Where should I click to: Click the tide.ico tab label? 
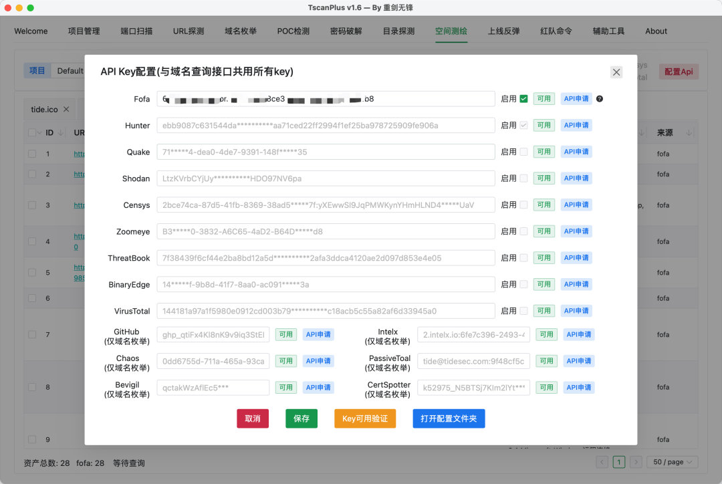coord(44,110)
